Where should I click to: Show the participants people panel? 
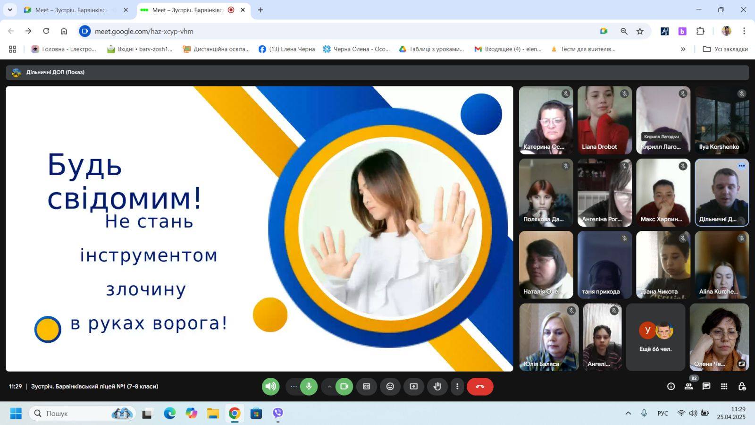(689, 386)
